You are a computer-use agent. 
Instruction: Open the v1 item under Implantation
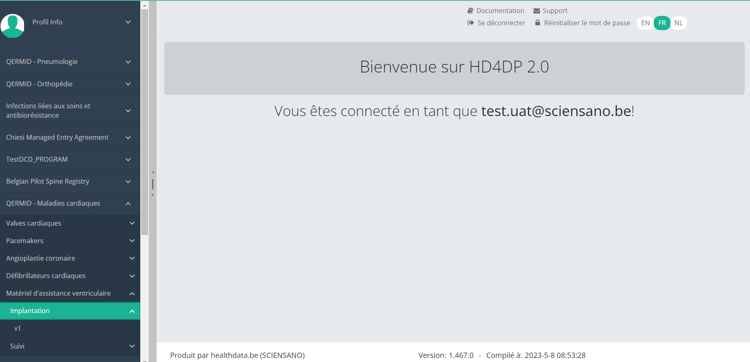click(18, 328)
